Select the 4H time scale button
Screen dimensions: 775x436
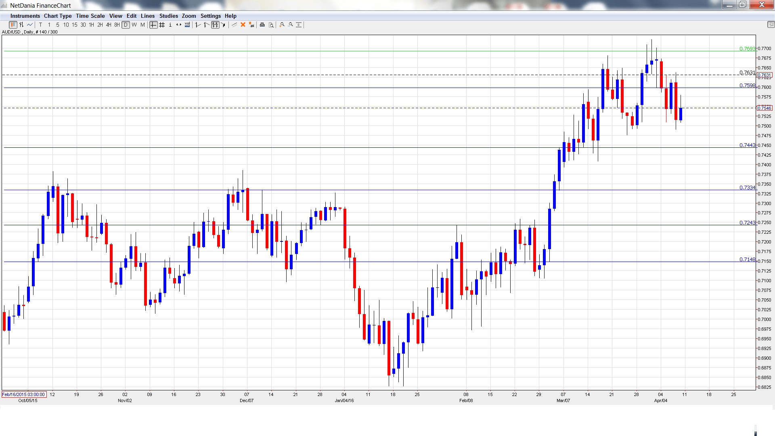tap(109, 25)
